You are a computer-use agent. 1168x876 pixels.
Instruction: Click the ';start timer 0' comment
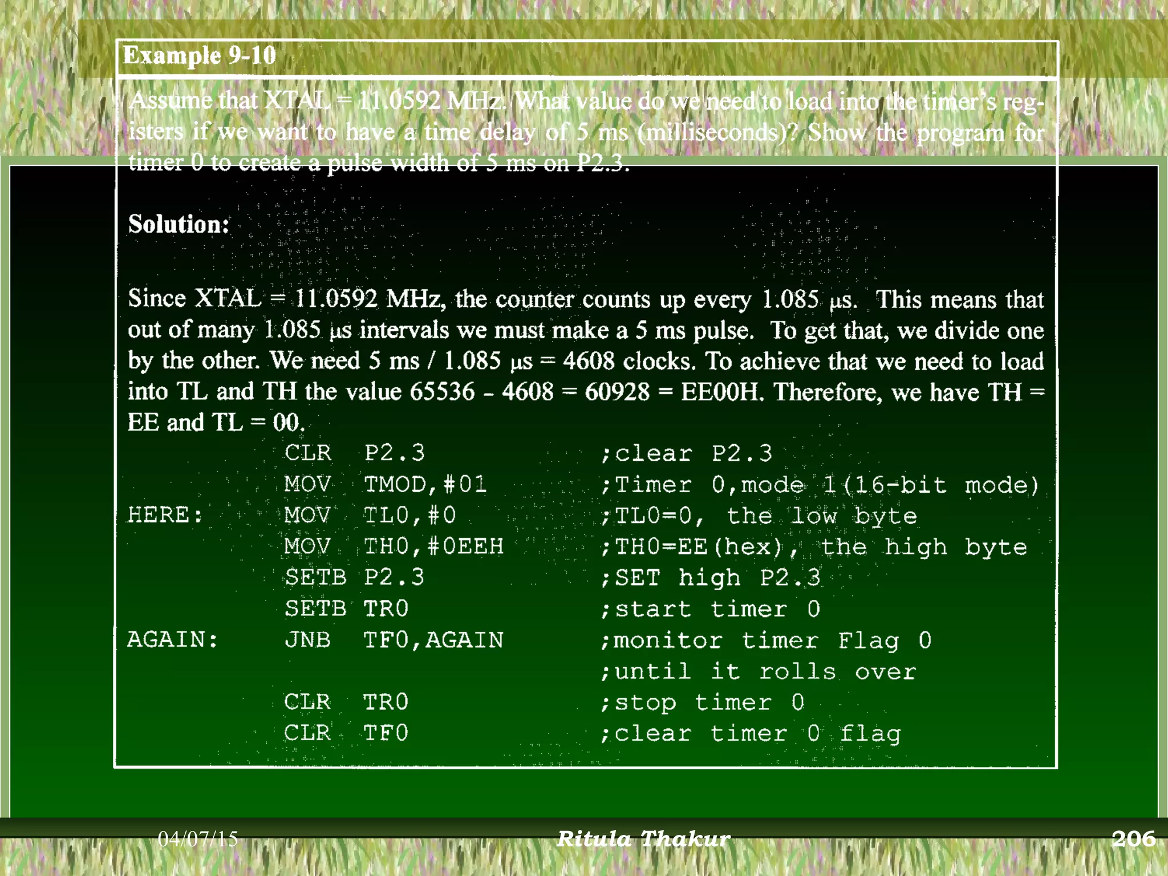pyautogui.click(x=710, y=609)
